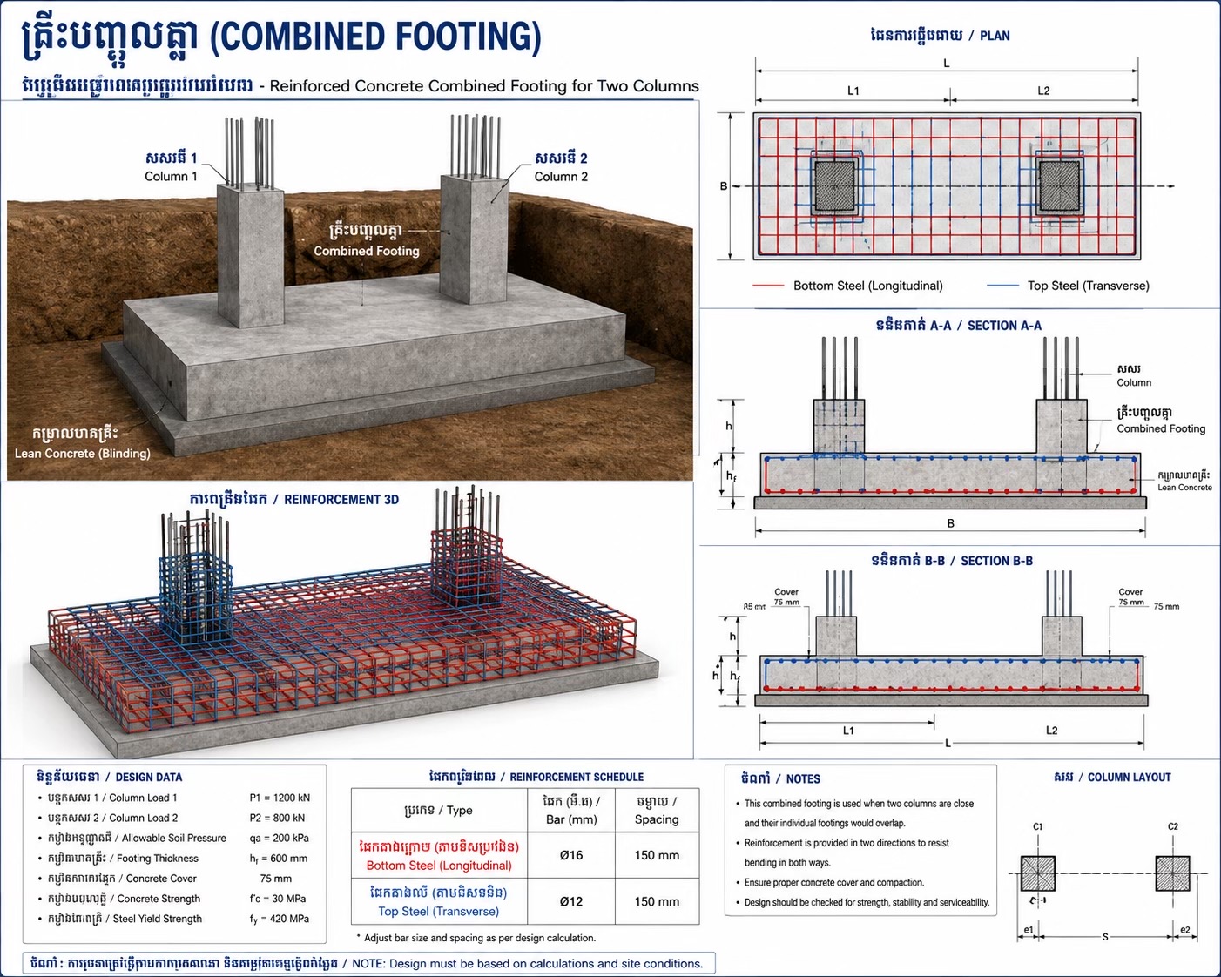The image size is (1221, 977).
Task: Click the "75 mm" value in Design Data
Action: [276, 879]
